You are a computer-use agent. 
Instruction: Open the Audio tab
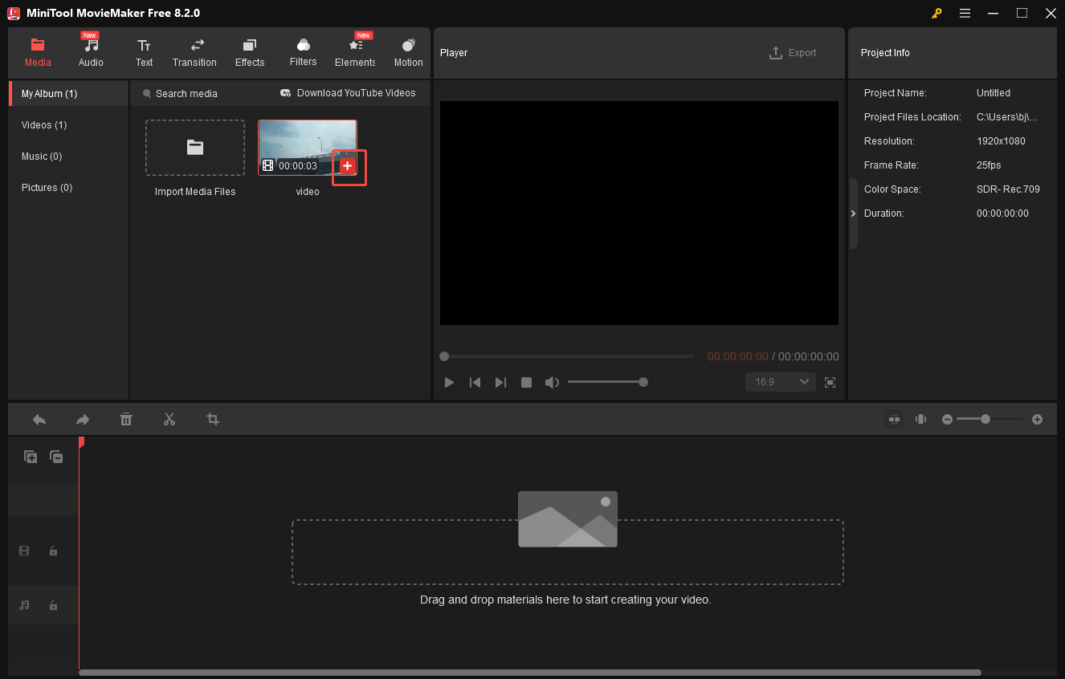(x=91, y=52)
